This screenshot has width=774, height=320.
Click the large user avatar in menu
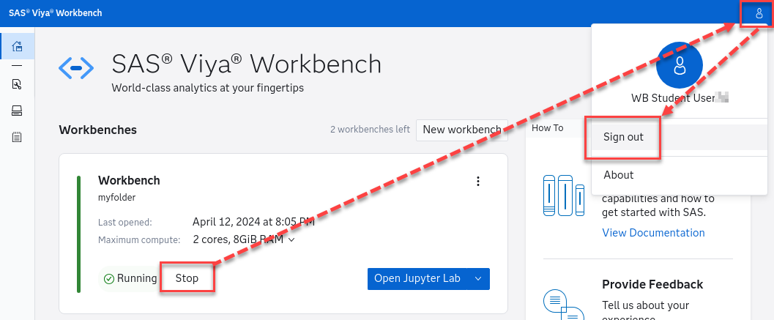click(x=680, y=65)
